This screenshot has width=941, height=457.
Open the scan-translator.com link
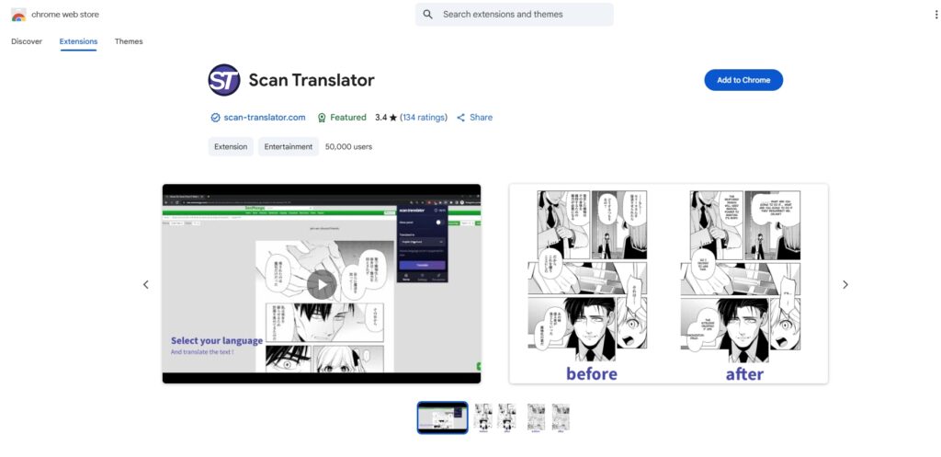coord(265,118)
